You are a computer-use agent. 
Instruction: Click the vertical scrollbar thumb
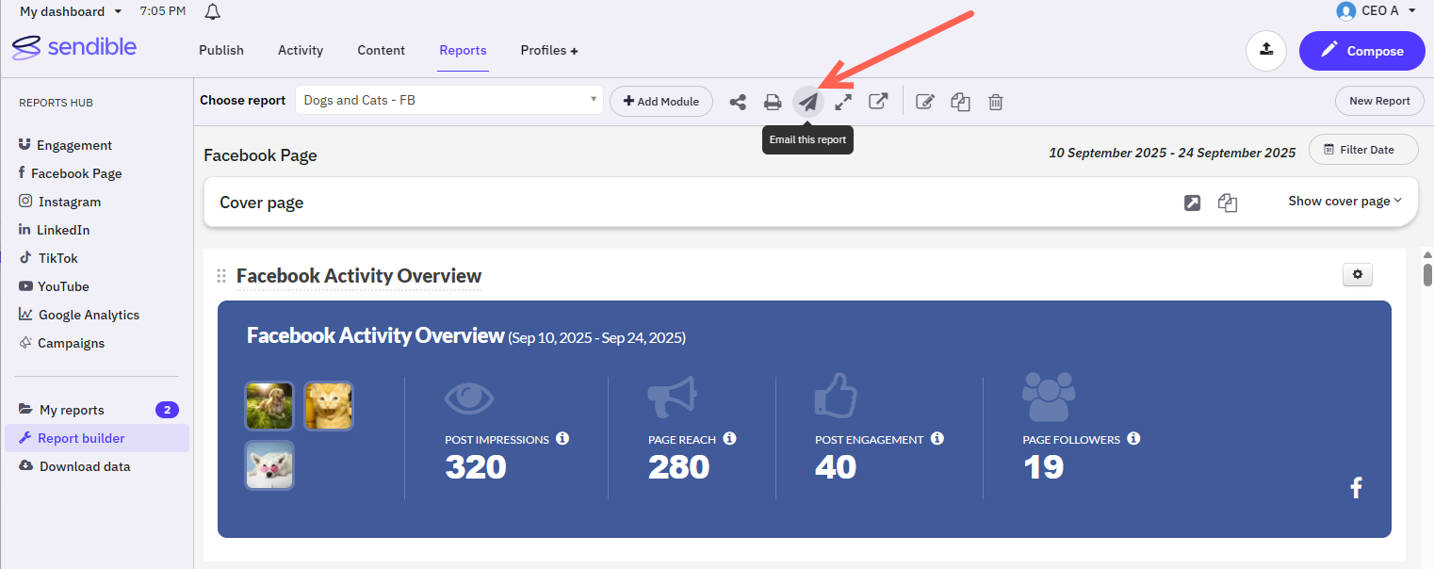[x=1427, y=274]
